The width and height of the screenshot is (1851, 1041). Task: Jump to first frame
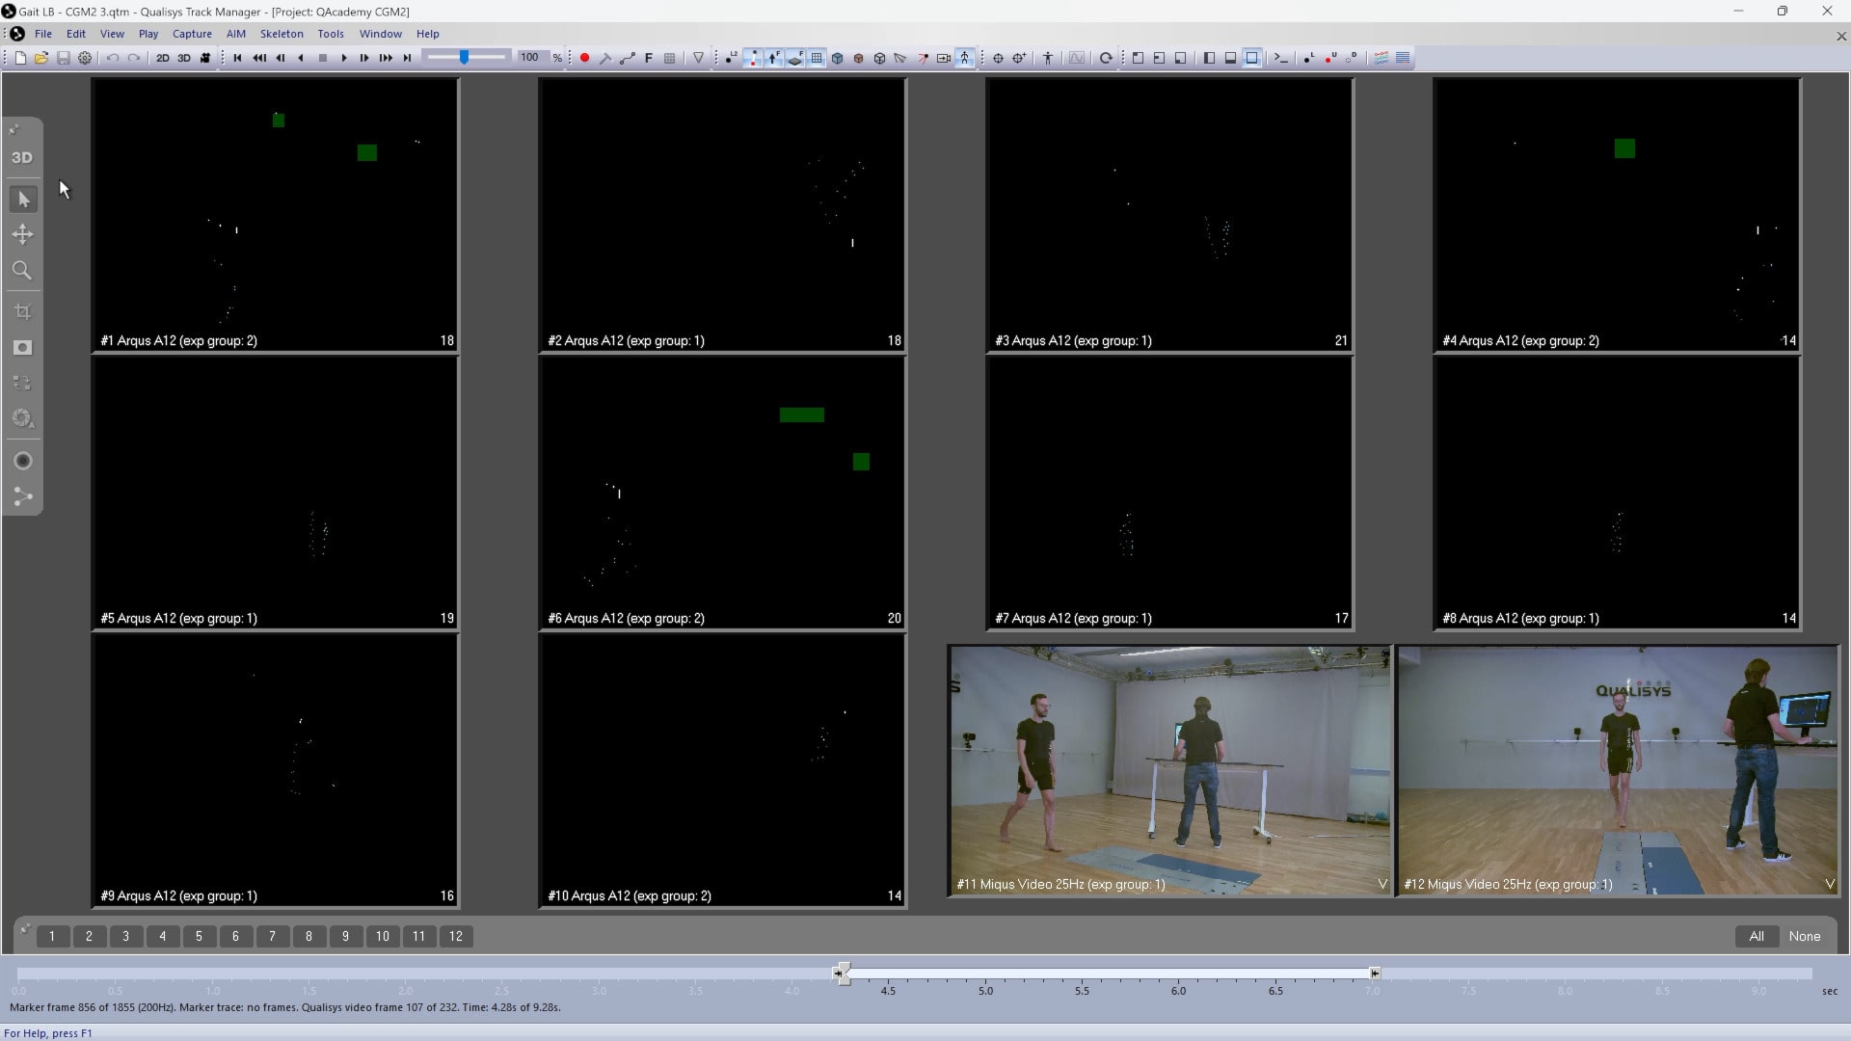pyautogui.click(x=238, y=58)
